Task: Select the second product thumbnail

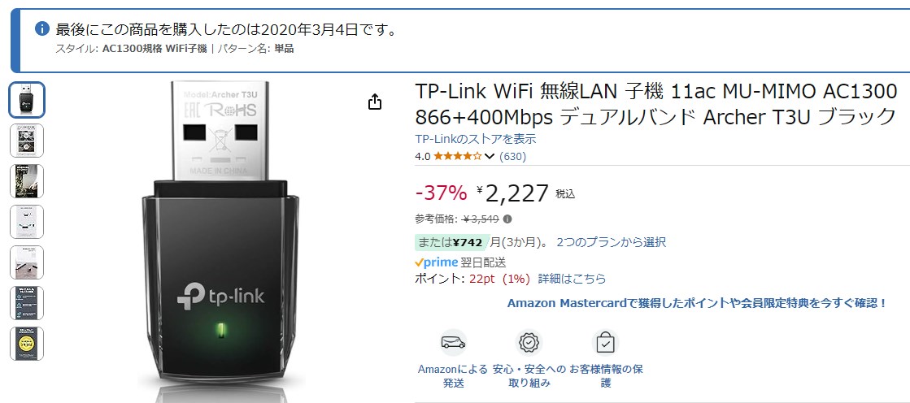Action: pyautogui.click(x=27, y=141)
